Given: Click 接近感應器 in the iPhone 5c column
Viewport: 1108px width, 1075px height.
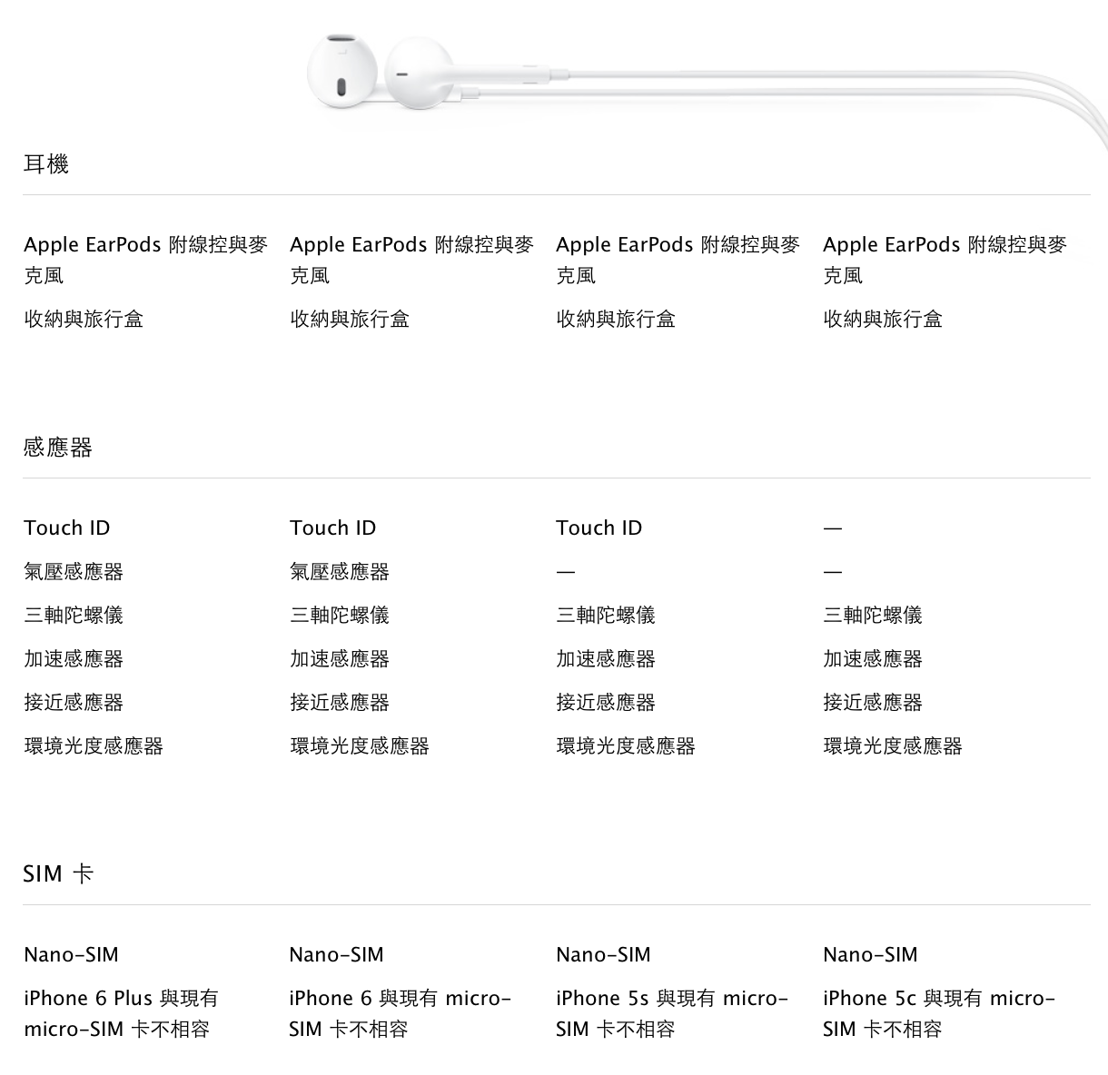Looking at the screenshot, I should (x=873, y=703).
